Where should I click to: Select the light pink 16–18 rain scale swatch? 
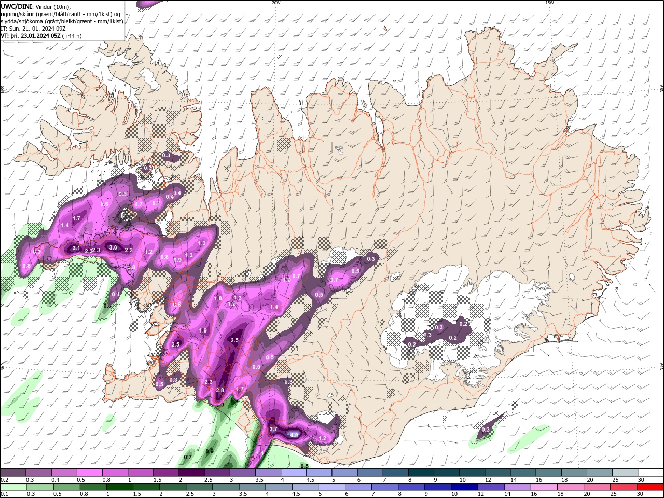coord(543,487)
